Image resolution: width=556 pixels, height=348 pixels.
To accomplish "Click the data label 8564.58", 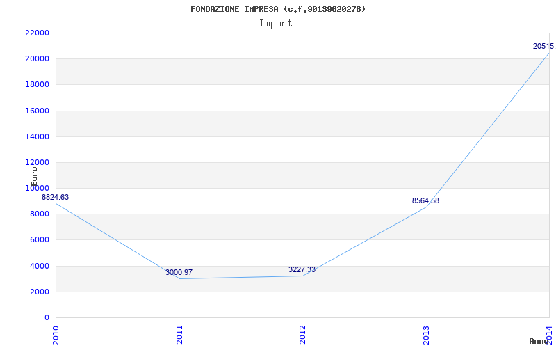I will click(x=425, y=200).
